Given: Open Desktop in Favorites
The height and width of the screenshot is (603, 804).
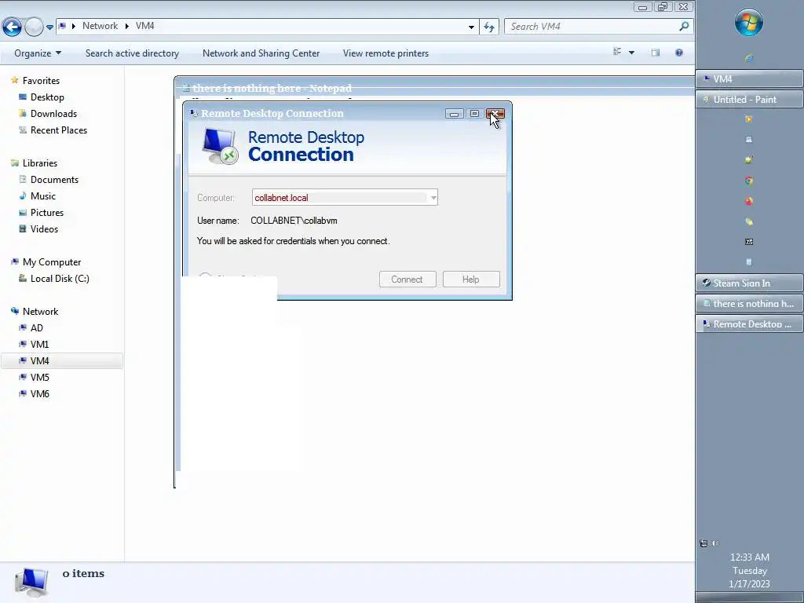Looking at the screenshot, I should pyautogui.click(x=47, y=97).
